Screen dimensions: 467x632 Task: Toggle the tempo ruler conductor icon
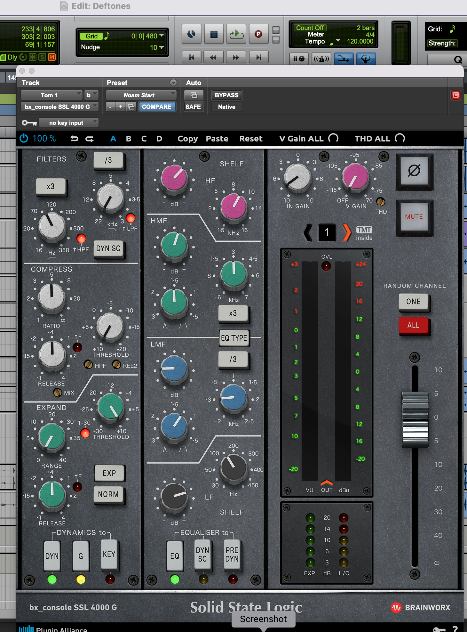366,59
